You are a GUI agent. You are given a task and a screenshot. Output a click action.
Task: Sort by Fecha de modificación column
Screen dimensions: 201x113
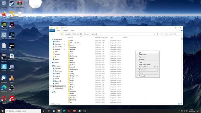(x=101, y=38)
